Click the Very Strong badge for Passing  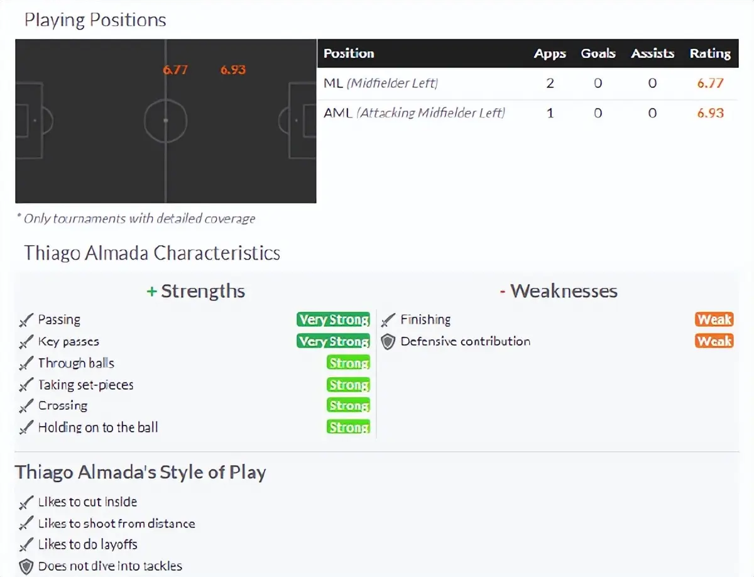click(x=333, y=320)
